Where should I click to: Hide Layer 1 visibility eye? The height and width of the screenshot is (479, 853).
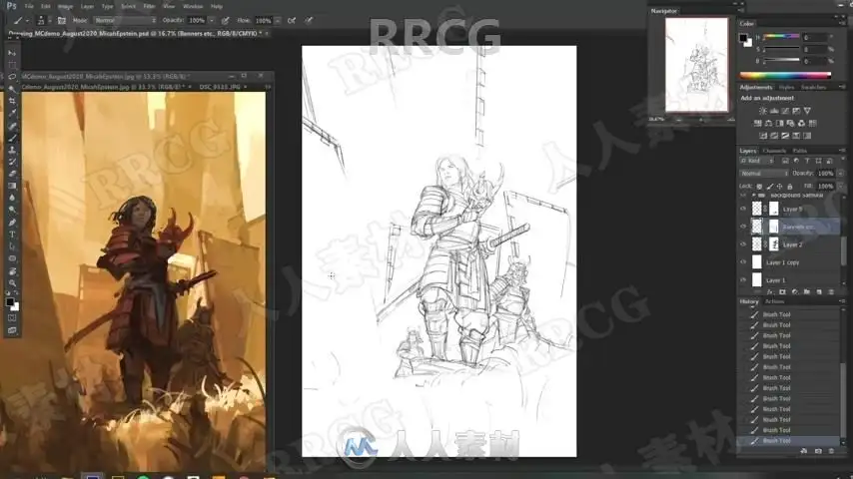743,280
